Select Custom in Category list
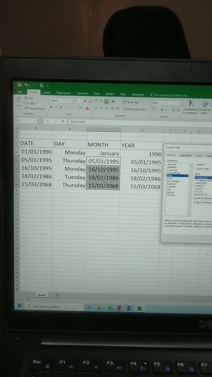The image size is (212, 377). (171, 195)
